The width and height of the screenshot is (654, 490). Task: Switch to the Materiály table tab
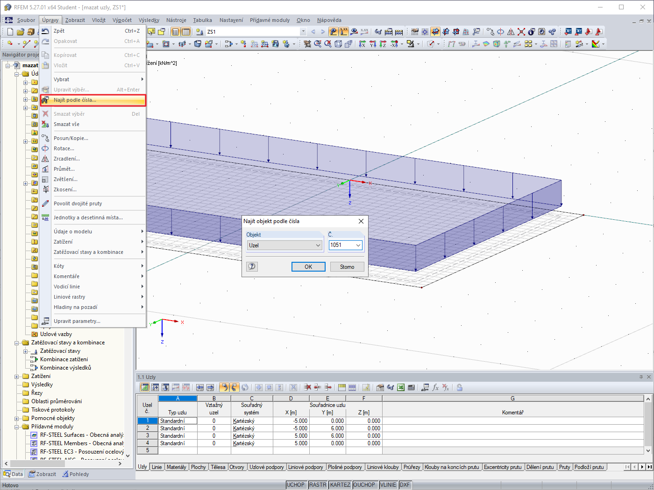click(x=176, y=467)
